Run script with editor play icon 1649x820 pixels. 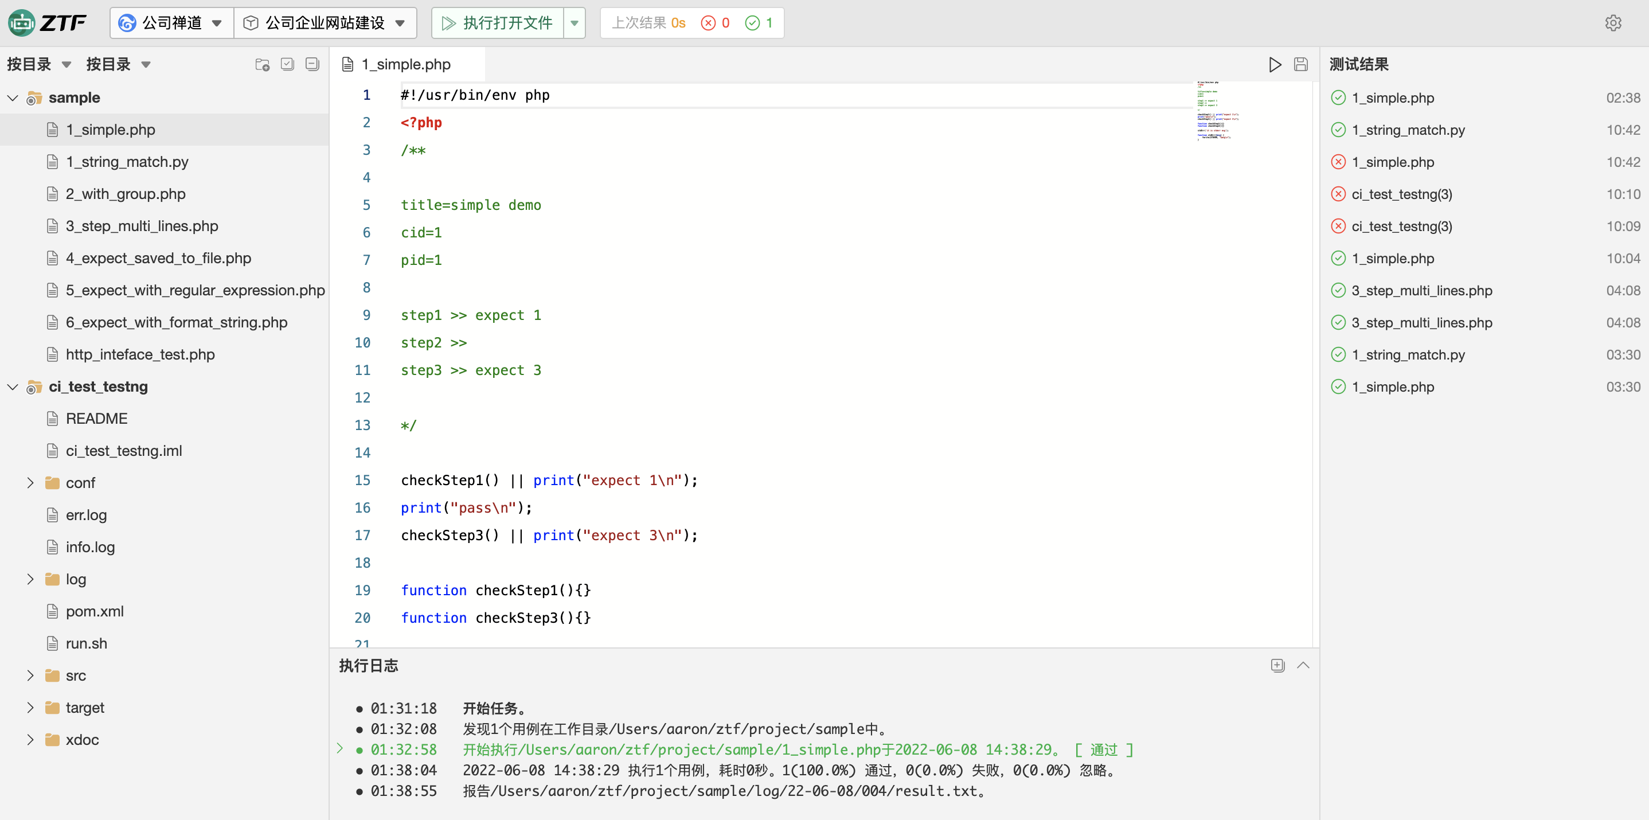point(1275,64)
